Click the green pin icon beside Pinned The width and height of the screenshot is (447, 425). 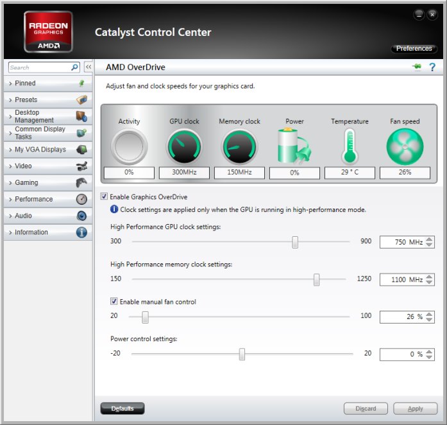82,83
